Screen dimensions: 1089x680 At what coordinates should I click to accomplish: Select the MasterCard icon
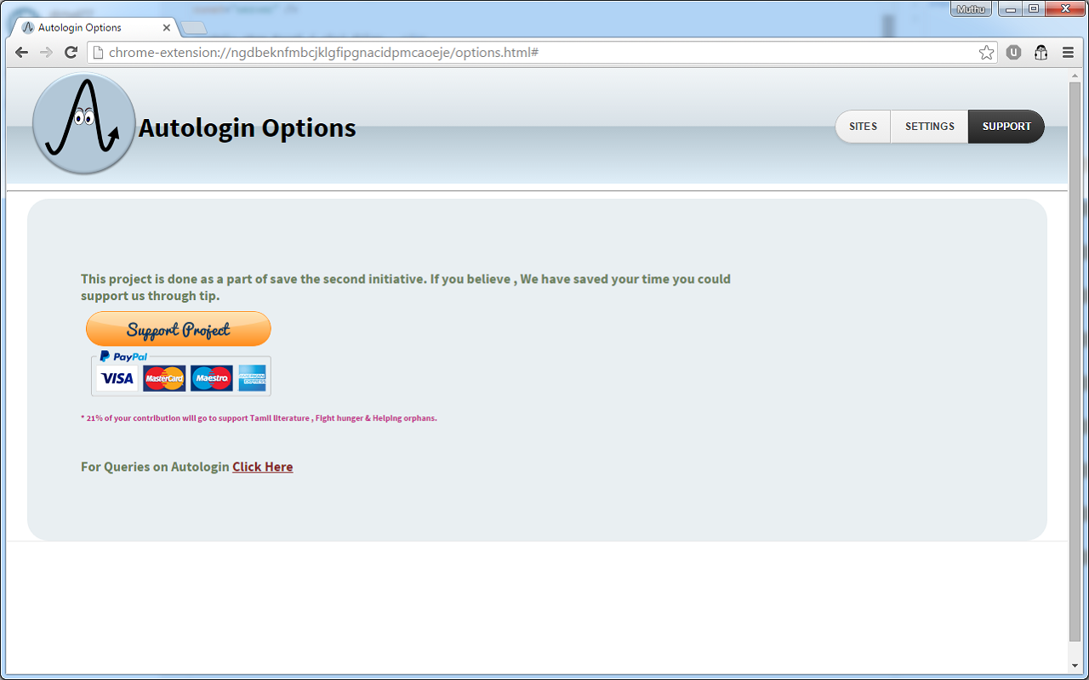point(163,377)
